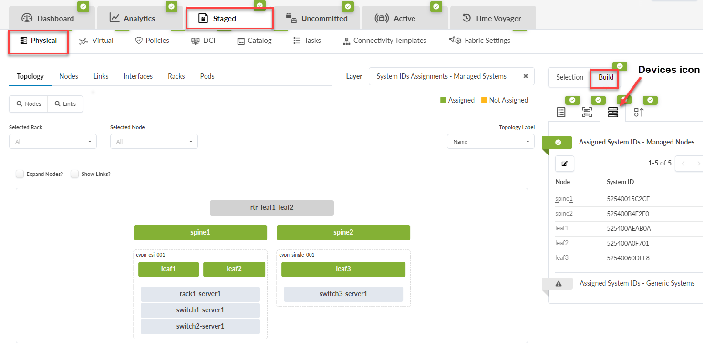
Task: Open the Uncommitted tab
Action: (317, 18)
